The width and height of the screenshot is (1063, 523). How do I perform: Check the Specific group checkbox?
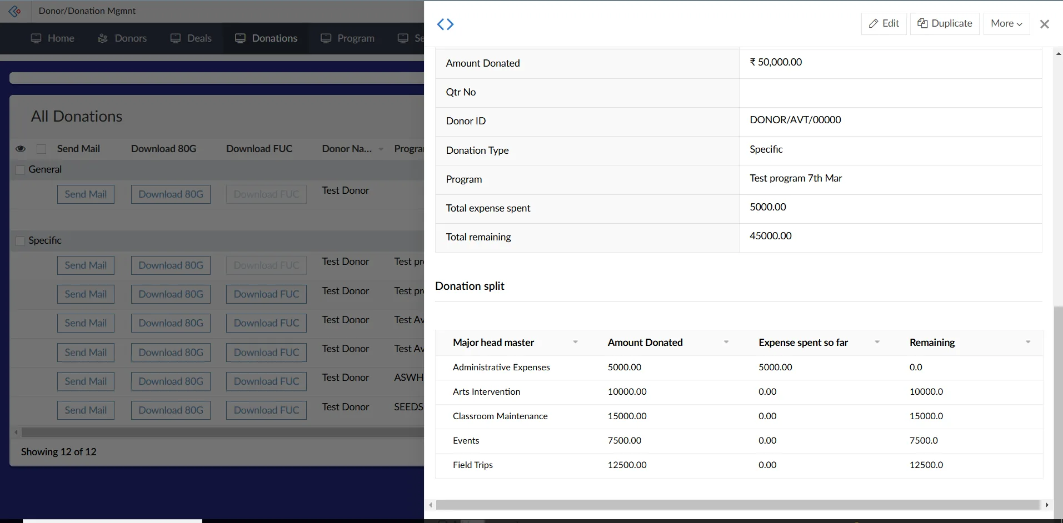tap(20, 241)
